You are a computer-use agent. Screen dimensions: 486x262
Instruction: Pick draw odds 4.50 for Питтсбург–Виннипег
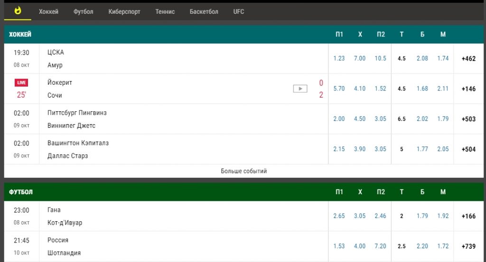click(x=360, y=119)
